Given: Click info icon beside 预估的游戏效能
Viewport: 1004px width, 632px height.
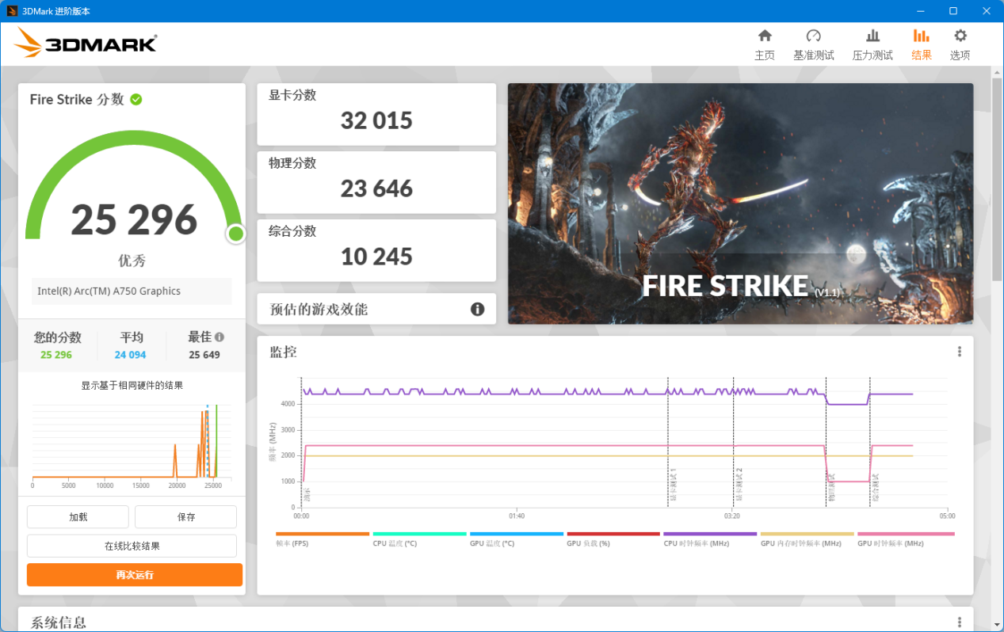Looking at the screenshot, I should (477, 309).
